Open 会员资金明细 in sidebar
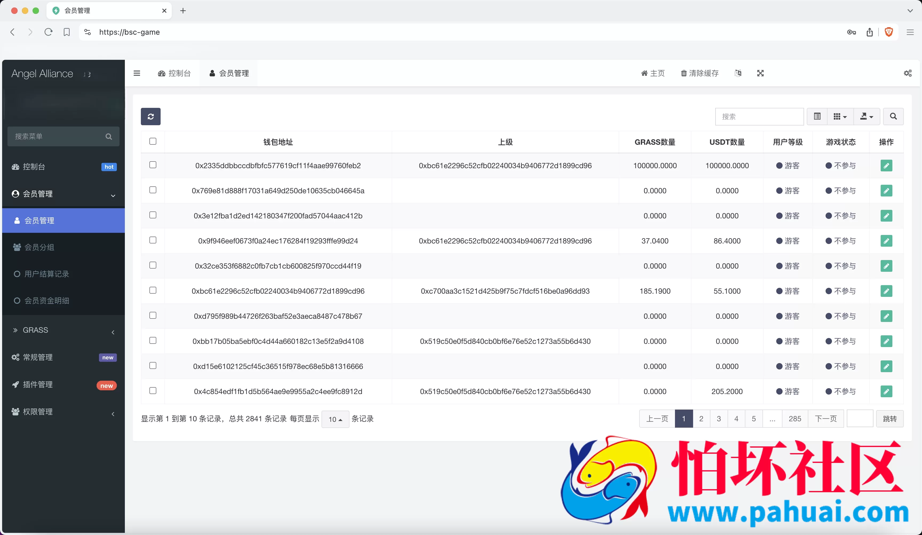This screenshot has width=922, height=535. pyautogui.click(x=63, y=301)
